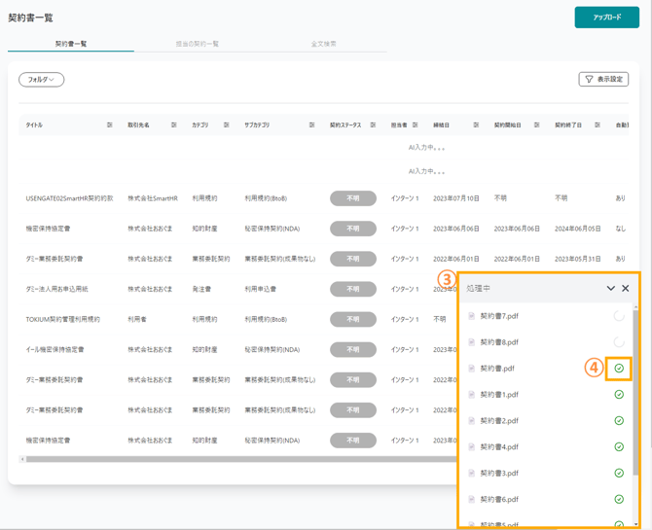Expand the フォルダ dropdown
The width and height of the screenshot is (652, 530).
[41, 80]
